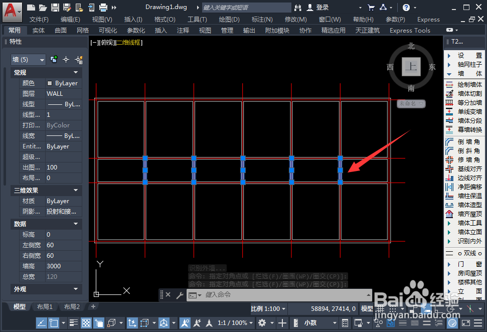Open the 未命名 UCS dropdown below ViewCube
This screenshot has width=487, height=332.
[x=411, y=103]
